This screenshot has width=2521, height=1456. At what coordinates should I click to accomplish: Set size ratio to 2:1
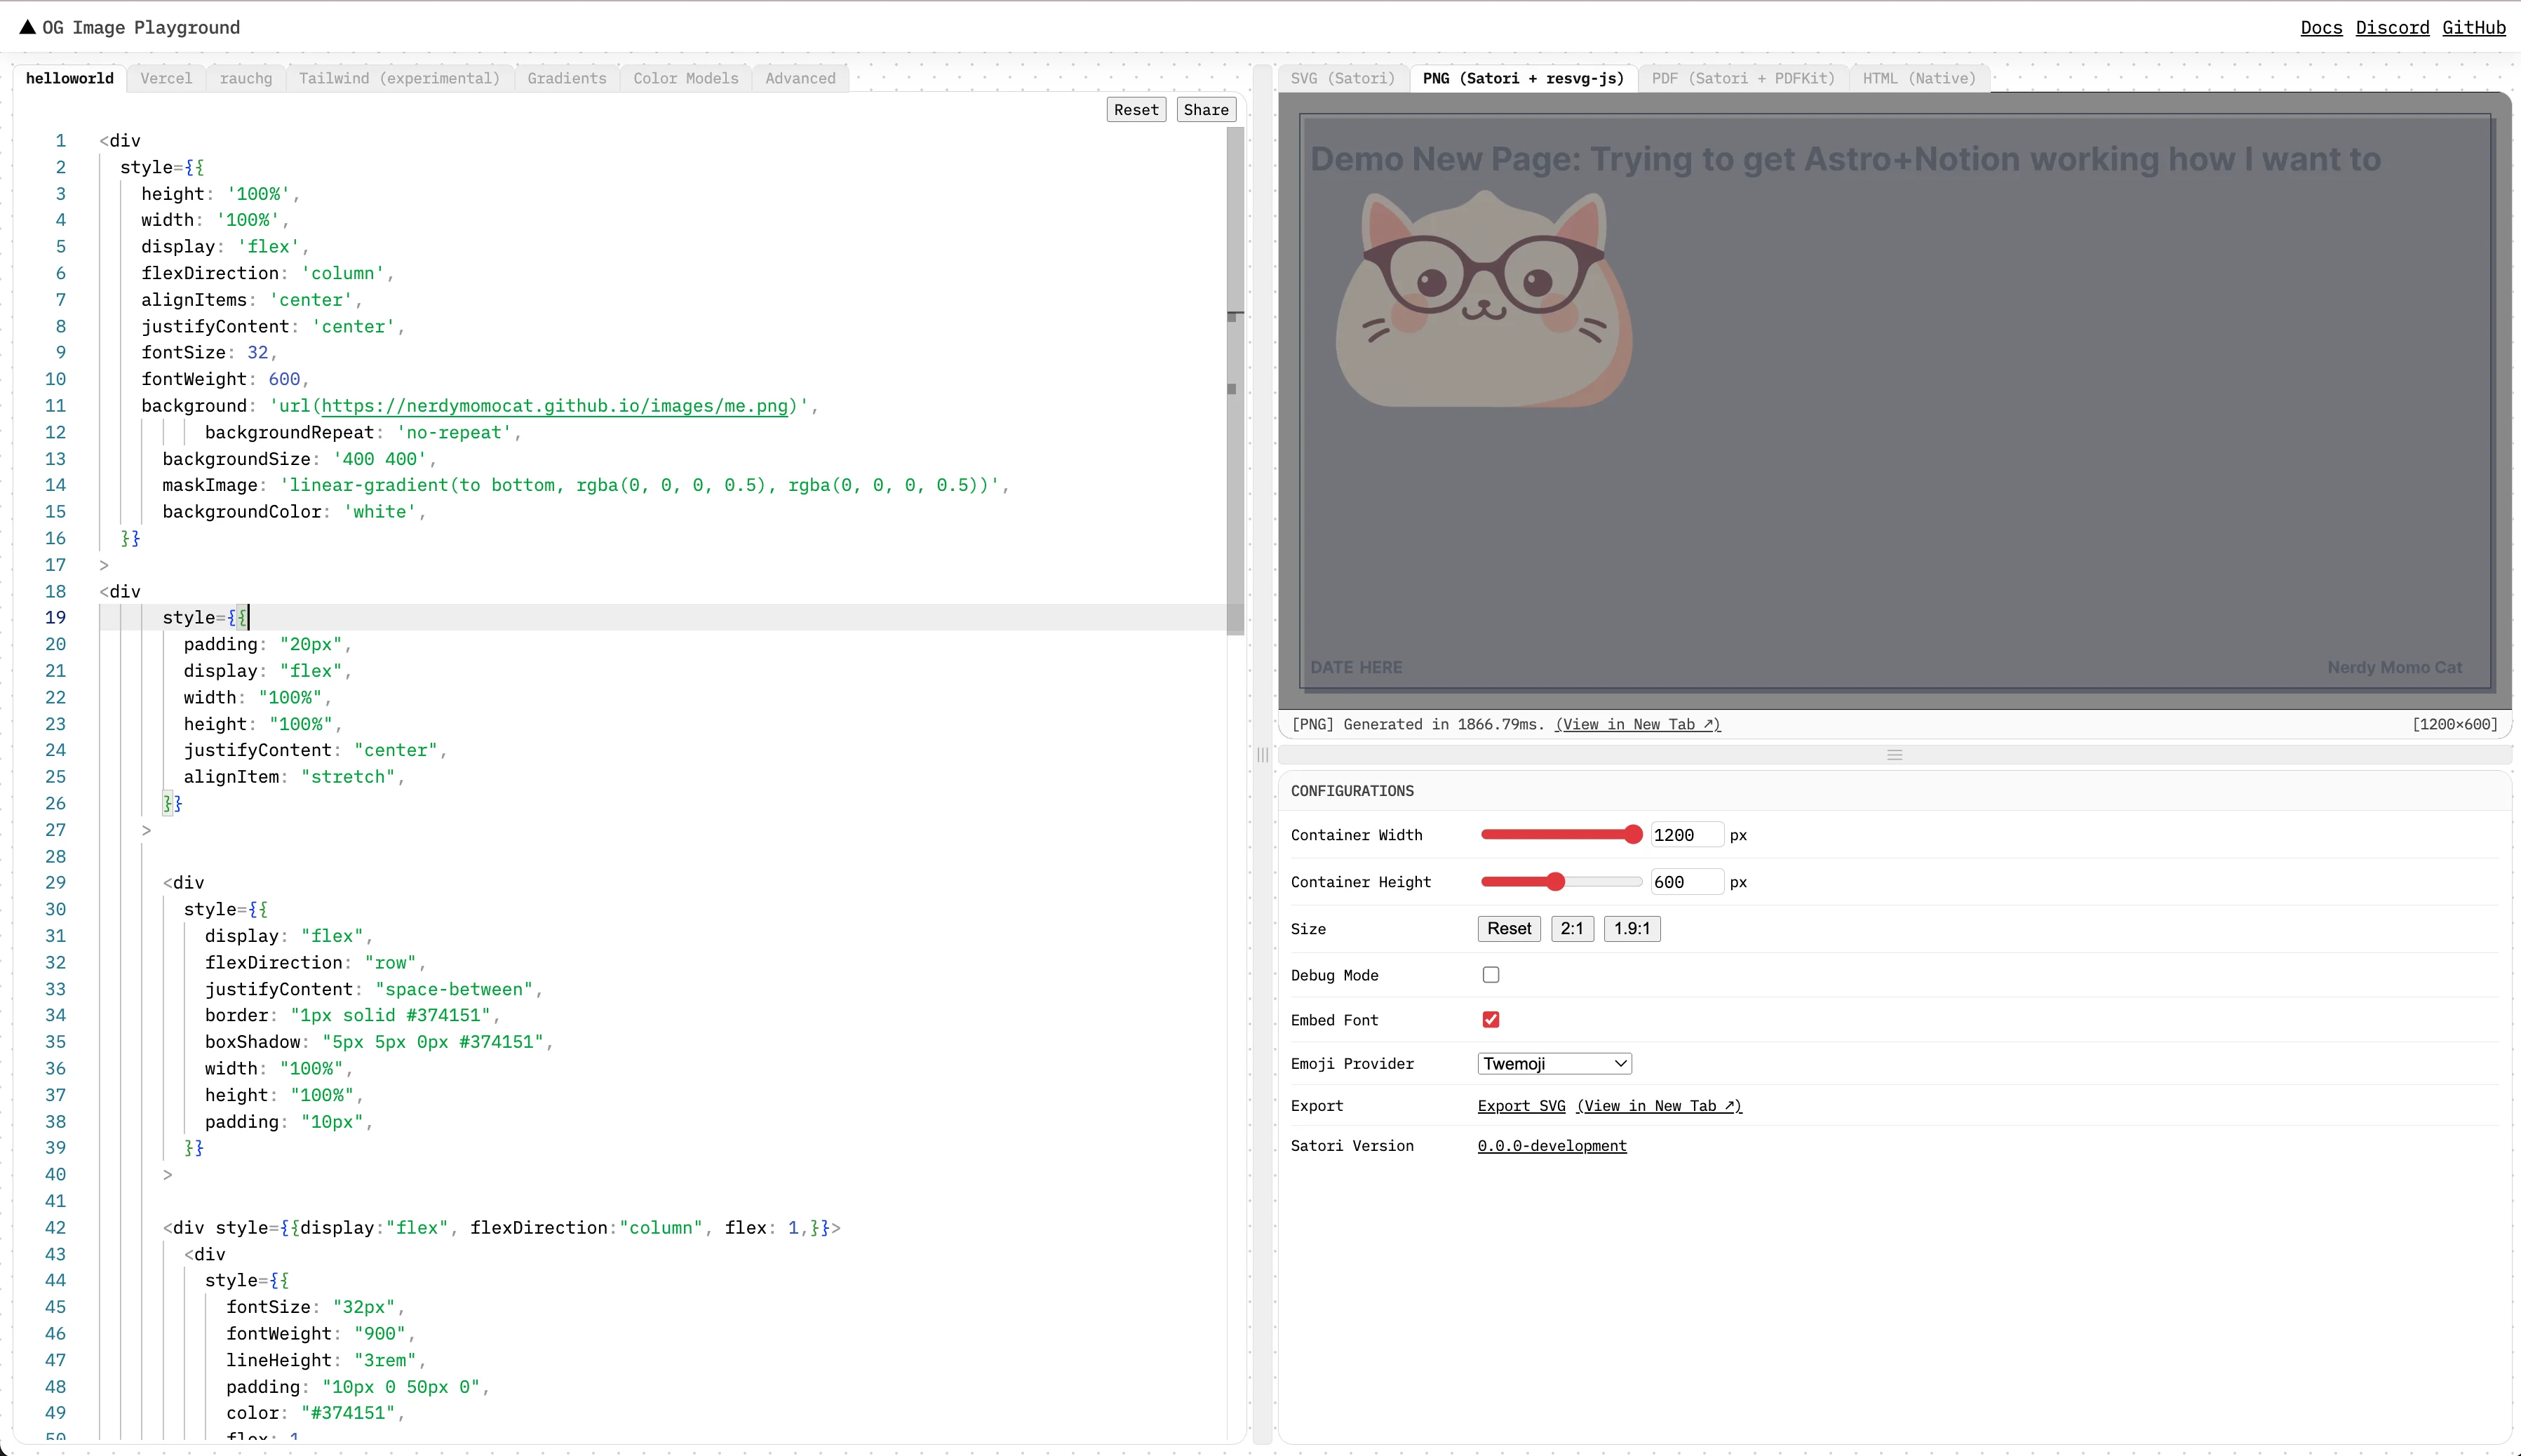(1571, 929)
